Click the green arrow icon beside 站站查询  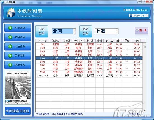point(10,37)
